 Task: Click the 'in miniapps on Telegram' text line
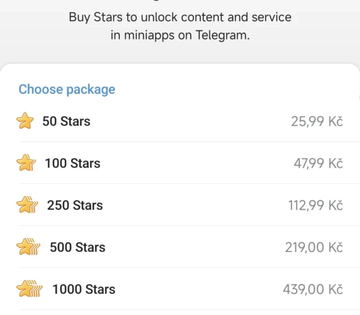[180, 35]
